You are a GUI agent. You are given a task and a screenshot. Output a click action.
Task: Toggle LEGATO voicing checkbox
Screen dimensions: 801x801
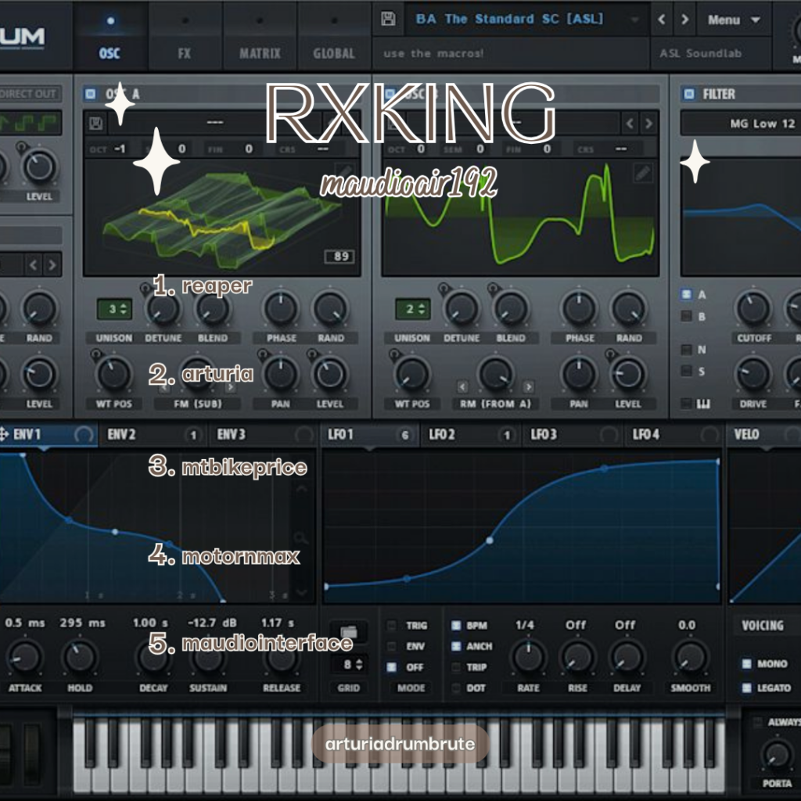point(746,688)
